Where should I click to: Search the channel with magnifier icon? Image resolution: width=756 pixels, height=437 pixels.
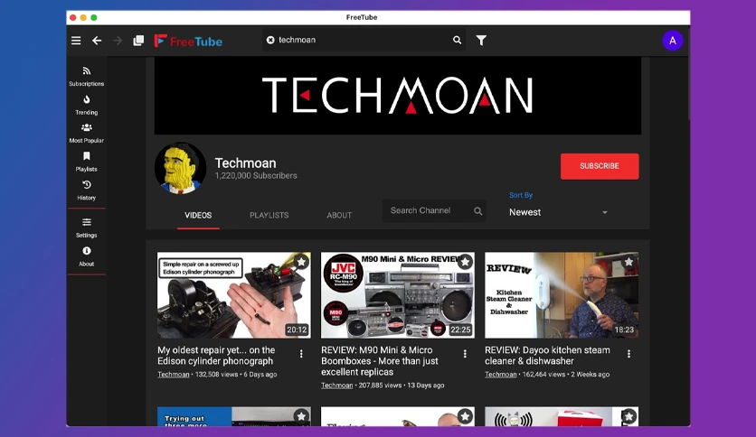click(x=477, y=210)
